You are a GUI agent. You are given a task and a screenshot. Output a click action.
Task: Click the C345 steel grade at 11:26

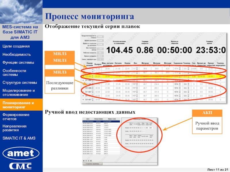coord(106,138)
